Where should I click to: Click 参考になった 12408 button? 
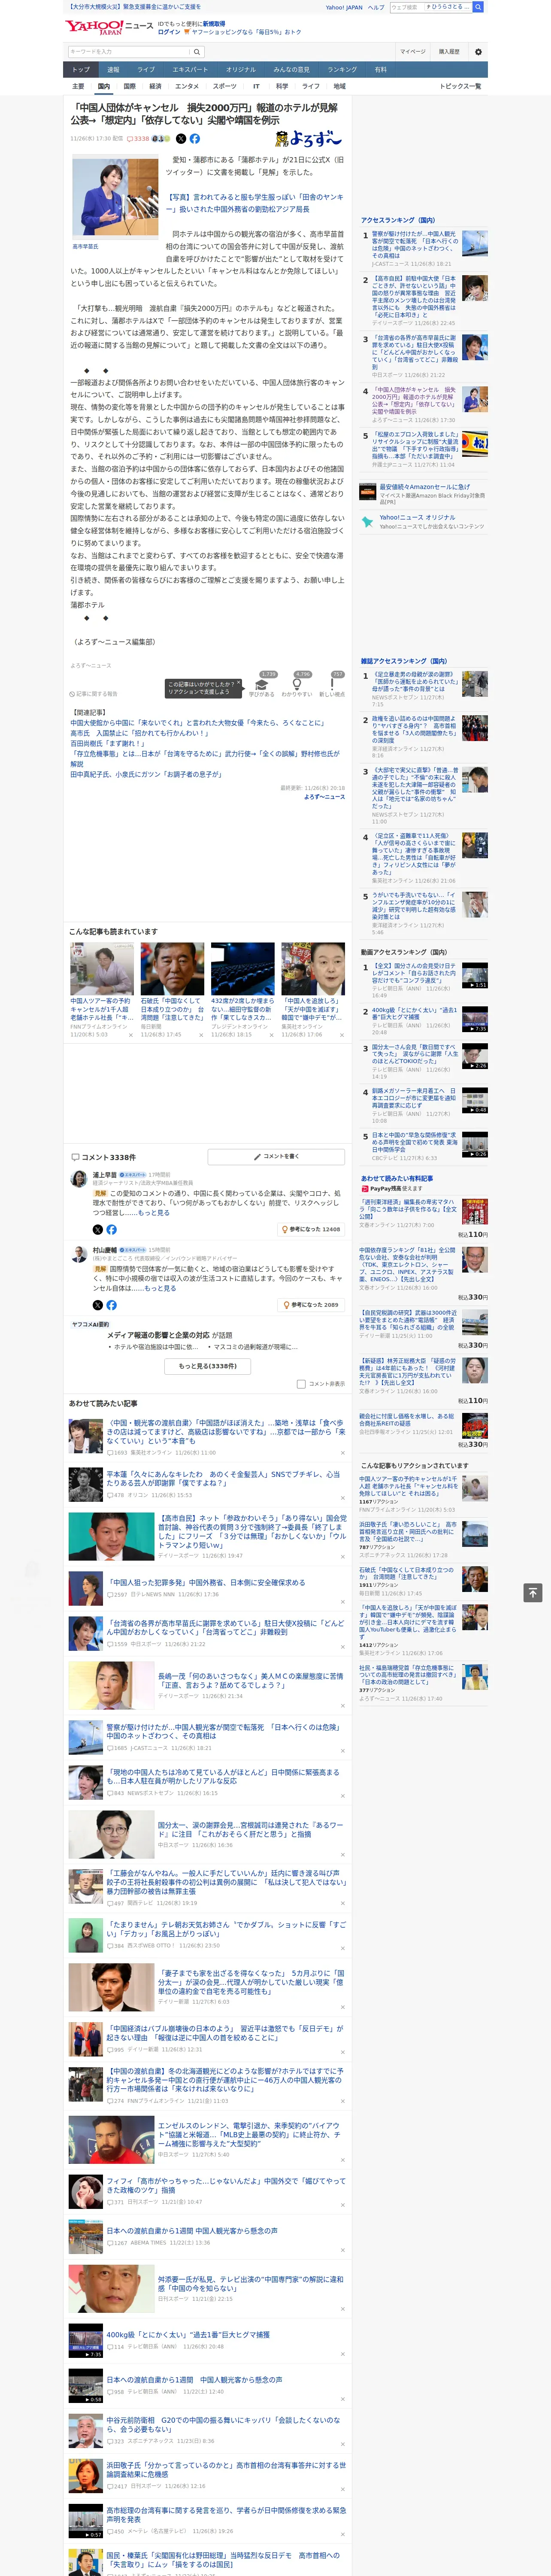click(311, 1229)
